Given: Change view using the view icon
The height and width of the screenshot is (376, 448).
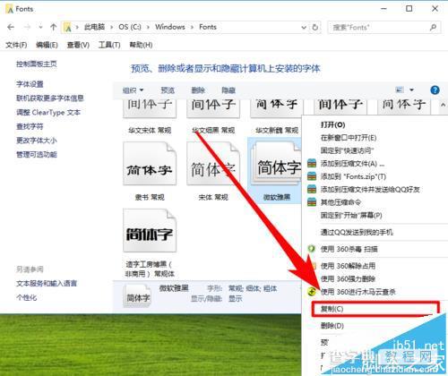Looking at the screenshot, I should [x=400, y=90].
